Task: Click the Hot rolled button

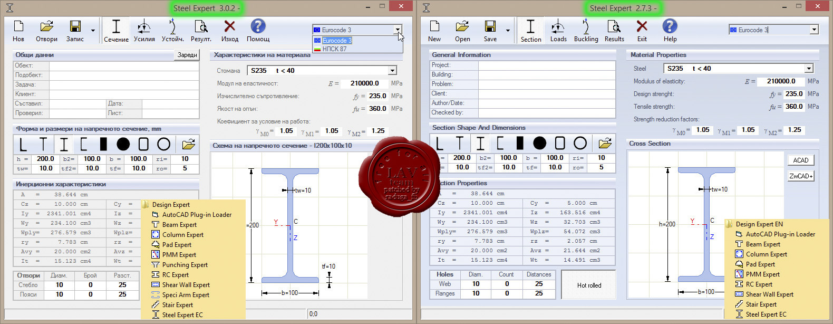Action: click(x=589, y=285)
